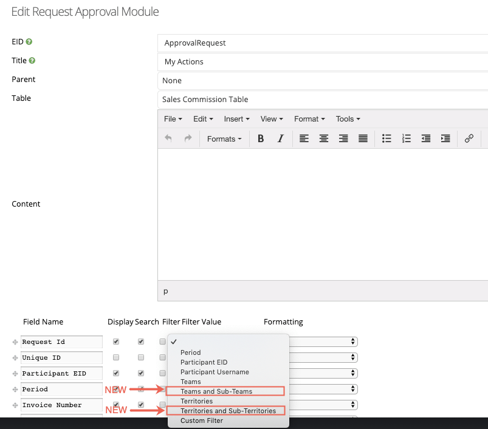Grab the drag handle for Invoice Number row
This screenshot has height=429, width=488.
(x=15, y=405)
